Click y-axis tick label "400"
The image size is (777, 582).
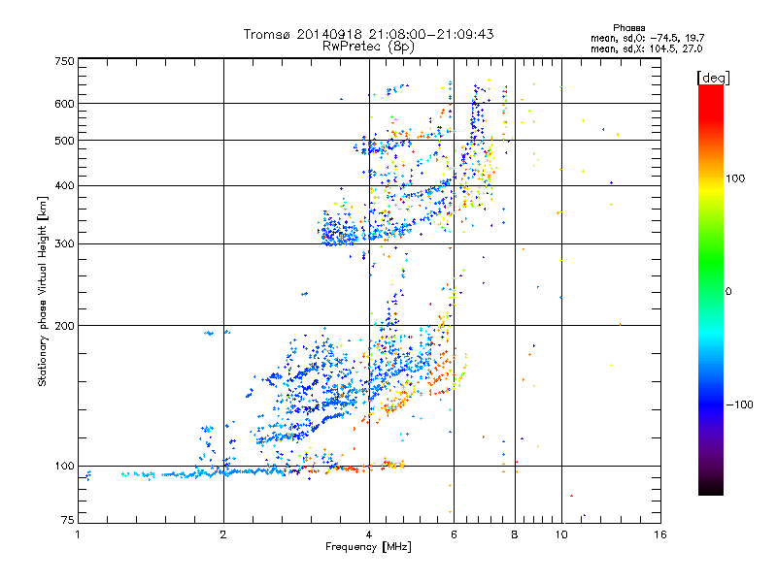pyautogui.click(x=65, y=186)
